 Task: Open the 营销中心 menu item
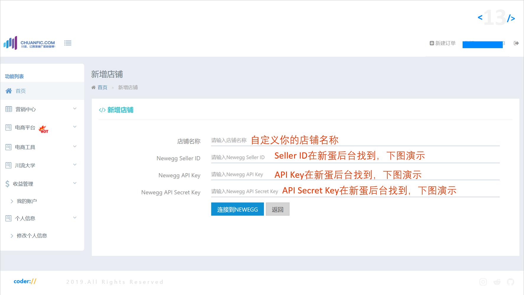pyautogui.click(x=42, y=109)
